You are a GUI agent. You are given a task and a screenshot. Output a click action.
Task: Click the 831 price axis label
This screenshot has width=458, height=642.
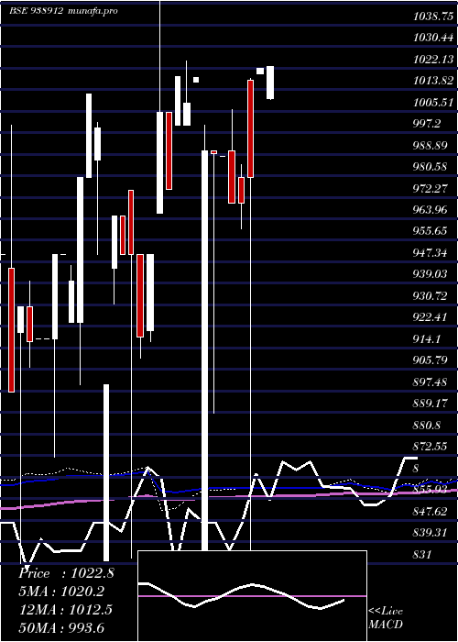[x=422, y=554]
